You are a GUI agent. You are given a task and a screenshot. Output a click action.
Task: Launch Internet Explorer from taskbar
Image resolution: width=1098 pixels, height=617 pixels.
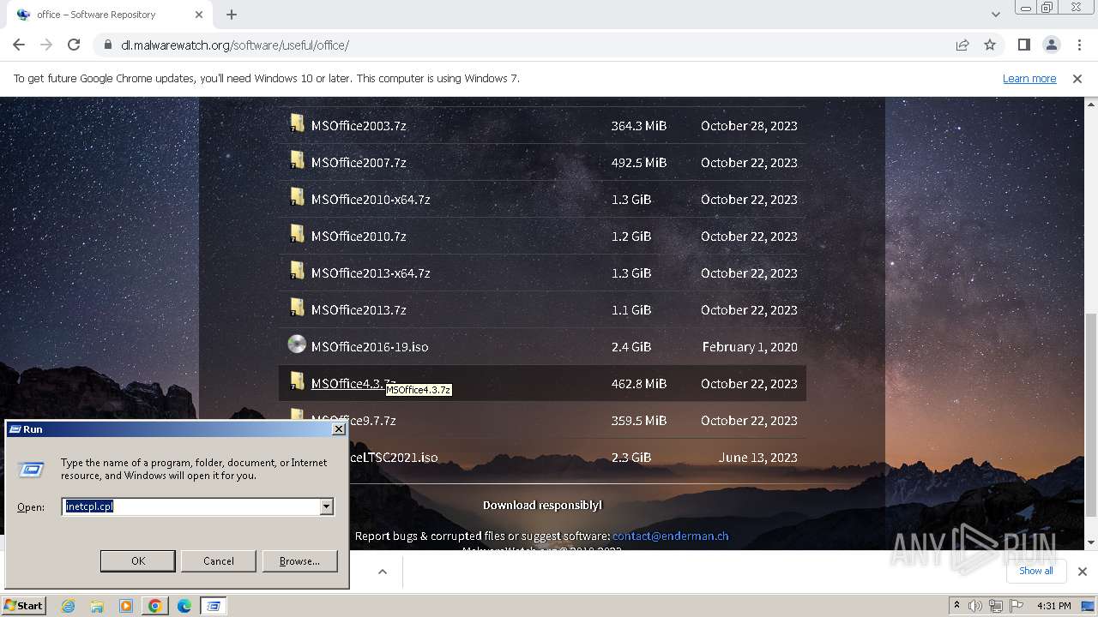pyautogui.click(x=69, y=606)
